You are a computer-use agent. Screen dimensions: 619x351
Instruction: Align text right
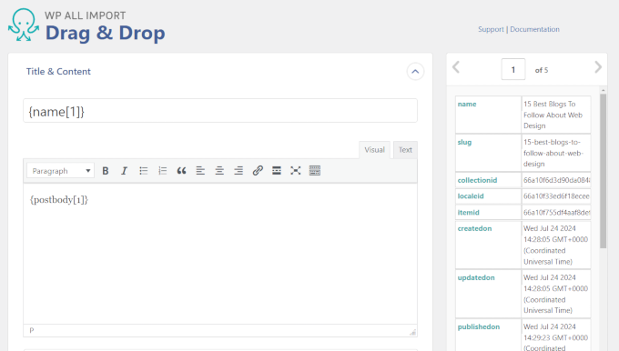(238, 171)
